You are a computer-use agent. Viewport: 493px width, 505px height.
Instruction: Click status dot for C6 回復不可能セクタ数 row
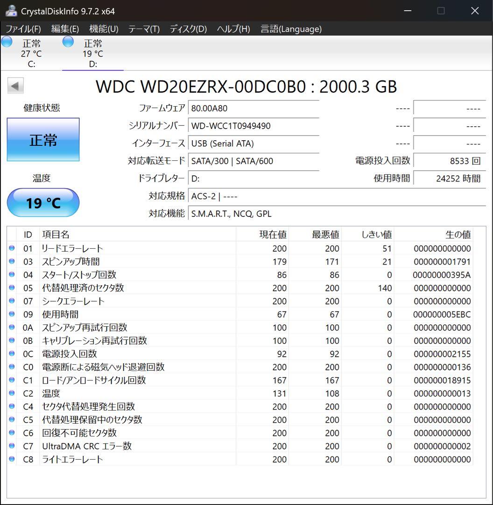coord(12,433)
